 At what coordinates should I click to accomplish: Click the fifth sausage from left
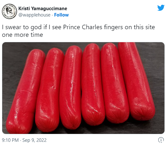pos(115,83)
